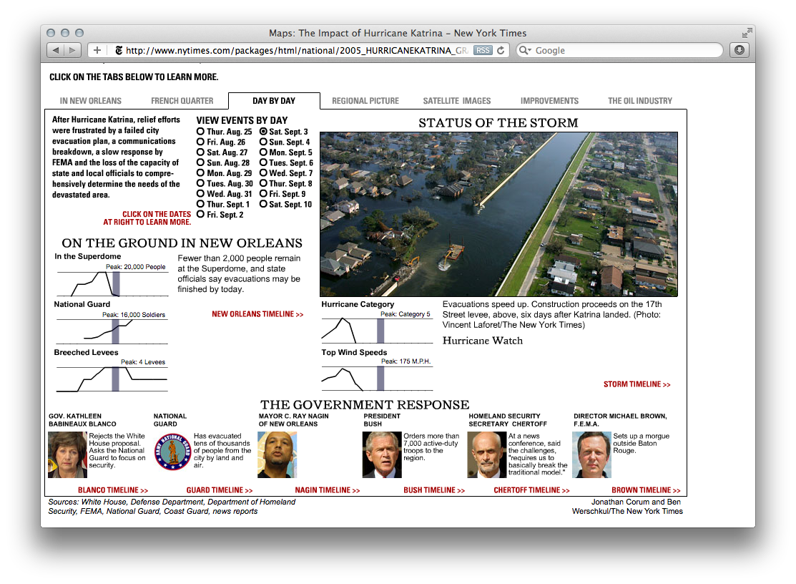Switch to The Oil Industry tab

[x=639, y=101]
